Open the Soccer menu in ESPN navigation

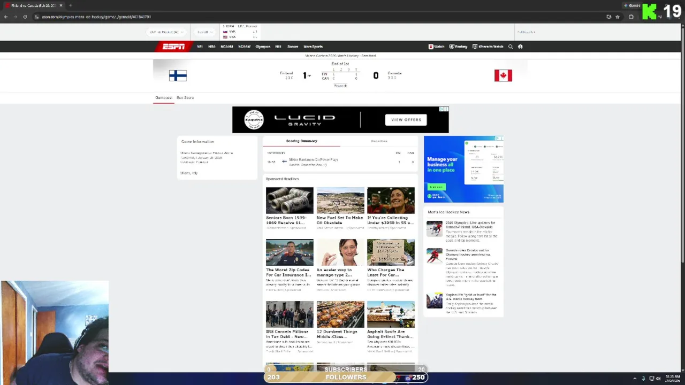pos(293,47)
